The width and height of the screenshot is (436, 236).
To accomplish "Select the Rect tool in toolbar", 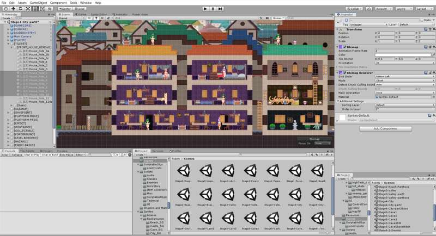I will click(x=35, y=9).
